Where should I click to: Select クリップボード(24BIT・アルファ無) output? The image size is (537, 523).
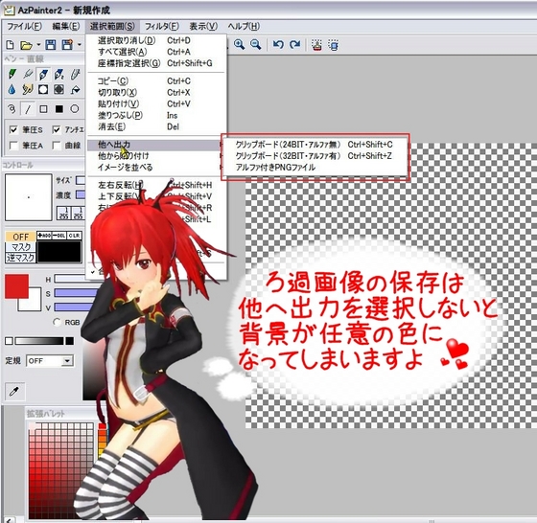pyautogui.click(x=315, y=145)
